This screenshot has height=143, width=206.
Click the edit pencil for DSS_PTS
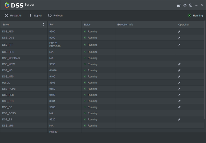(x=179, y=101)
